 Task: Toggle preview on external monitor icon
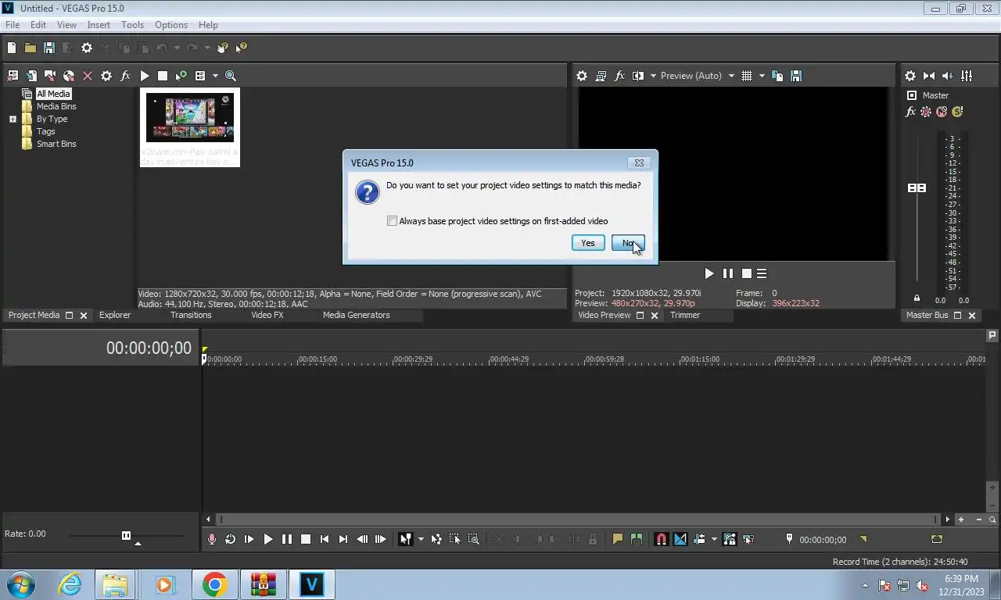[x=601, y=76]
